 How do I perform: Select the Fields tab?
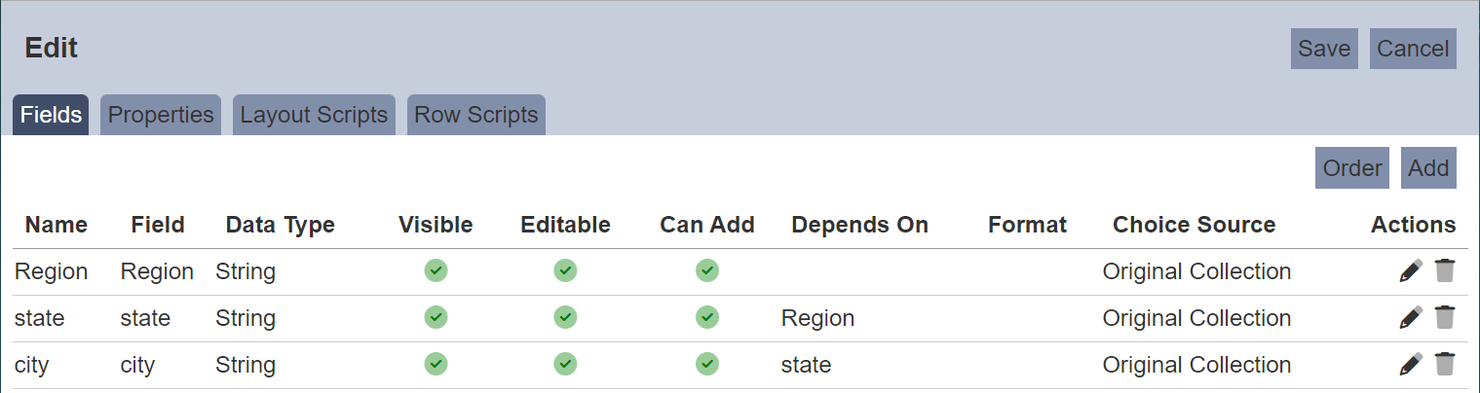coord(51,115)
